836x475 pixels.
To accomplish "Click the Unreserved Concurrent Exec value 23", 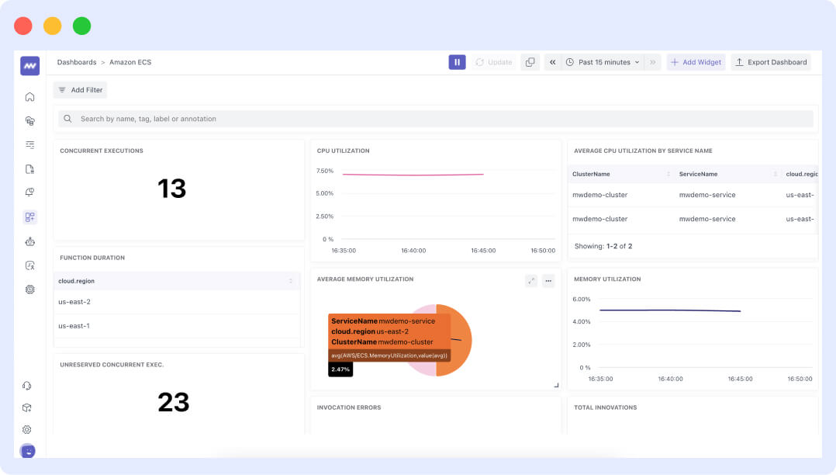I will click(173, 402).
